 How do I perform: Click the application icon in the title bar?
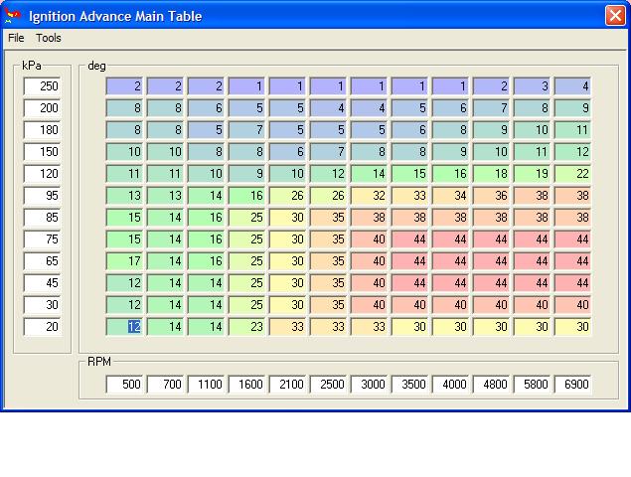point(13,15)
